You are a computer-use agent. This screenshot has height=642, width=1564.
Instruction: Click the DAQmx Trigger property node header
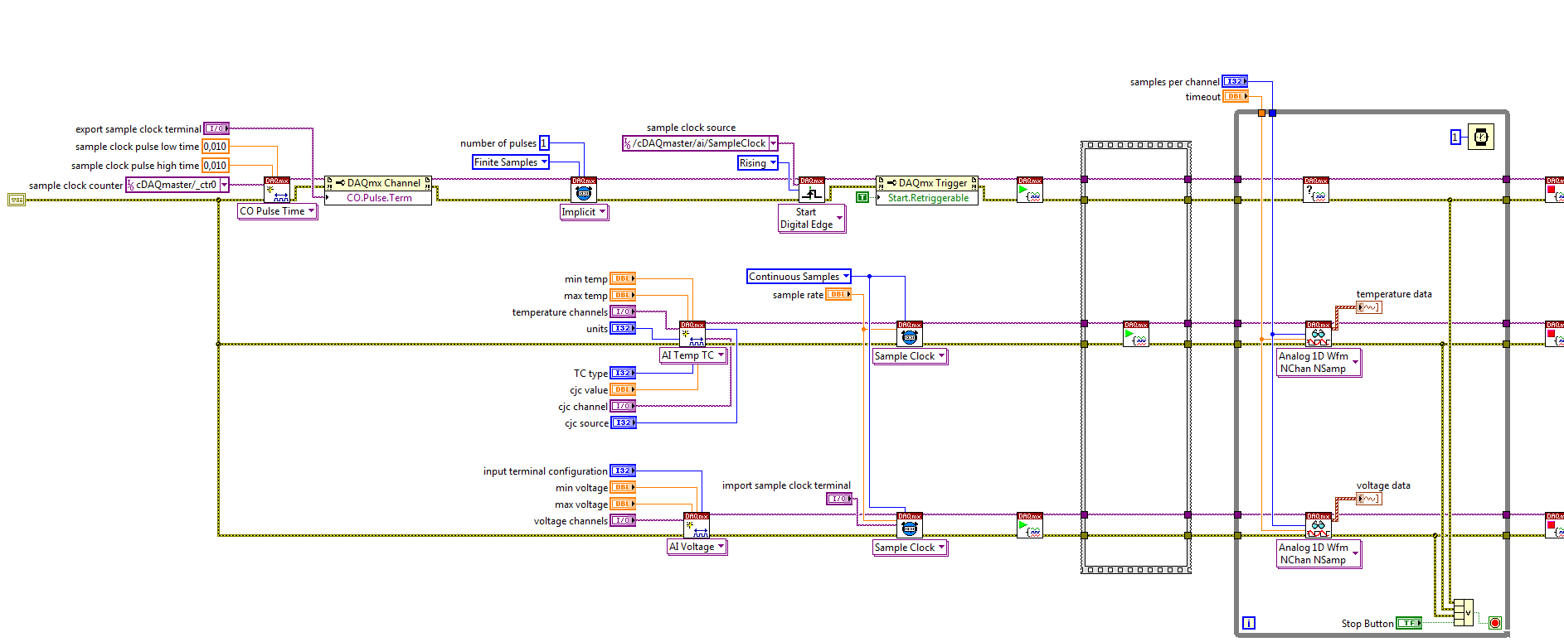927,183
